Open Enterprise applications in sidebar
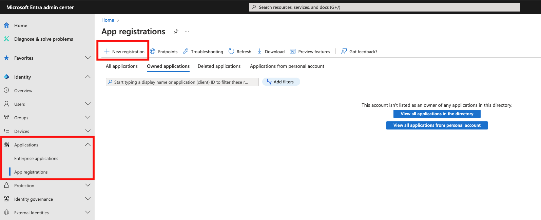This screenshot has height=220, width=541. point(36,158)
